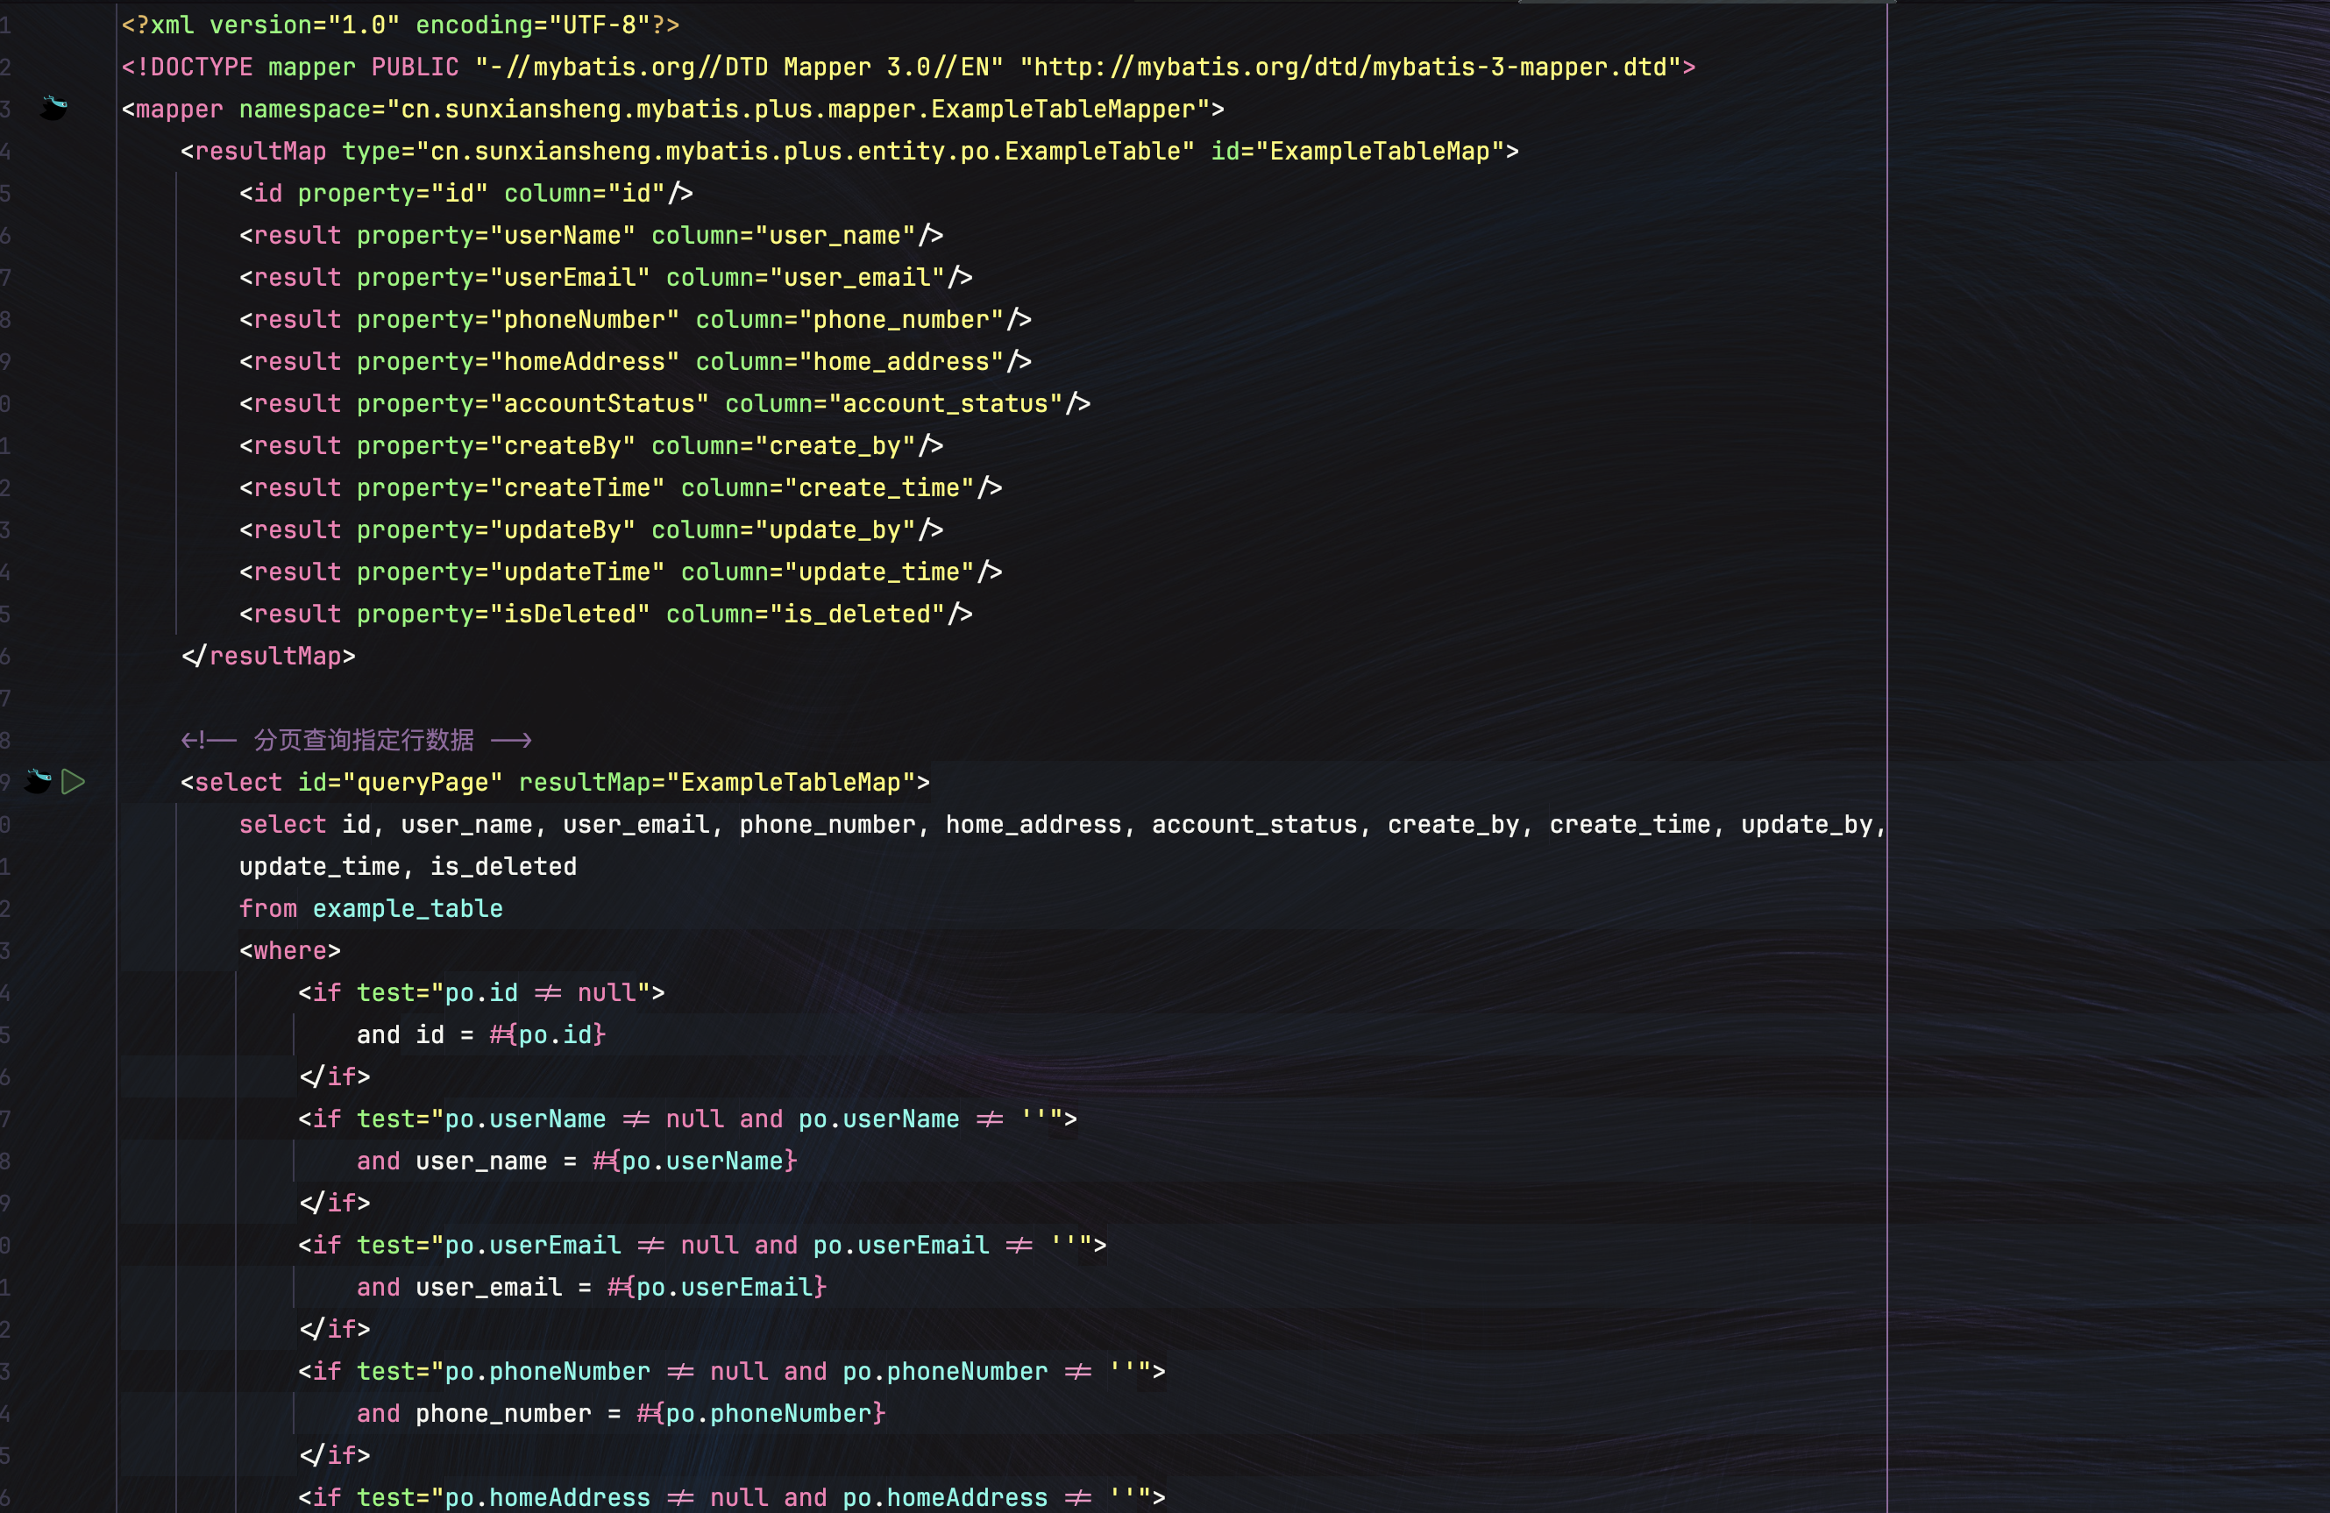Click the </if> closing tag after user_email condition
2330x1513 pixels.
[x=335, y=1329]
